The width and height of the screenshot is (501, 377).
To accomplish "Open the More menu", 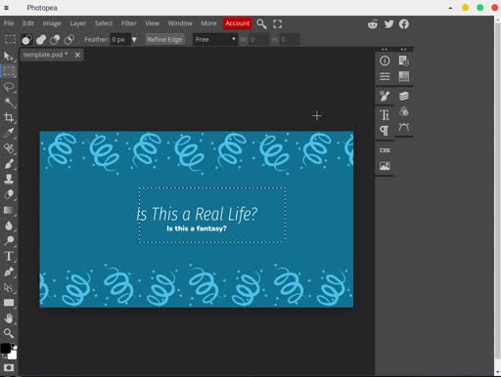I will (208, 23).
